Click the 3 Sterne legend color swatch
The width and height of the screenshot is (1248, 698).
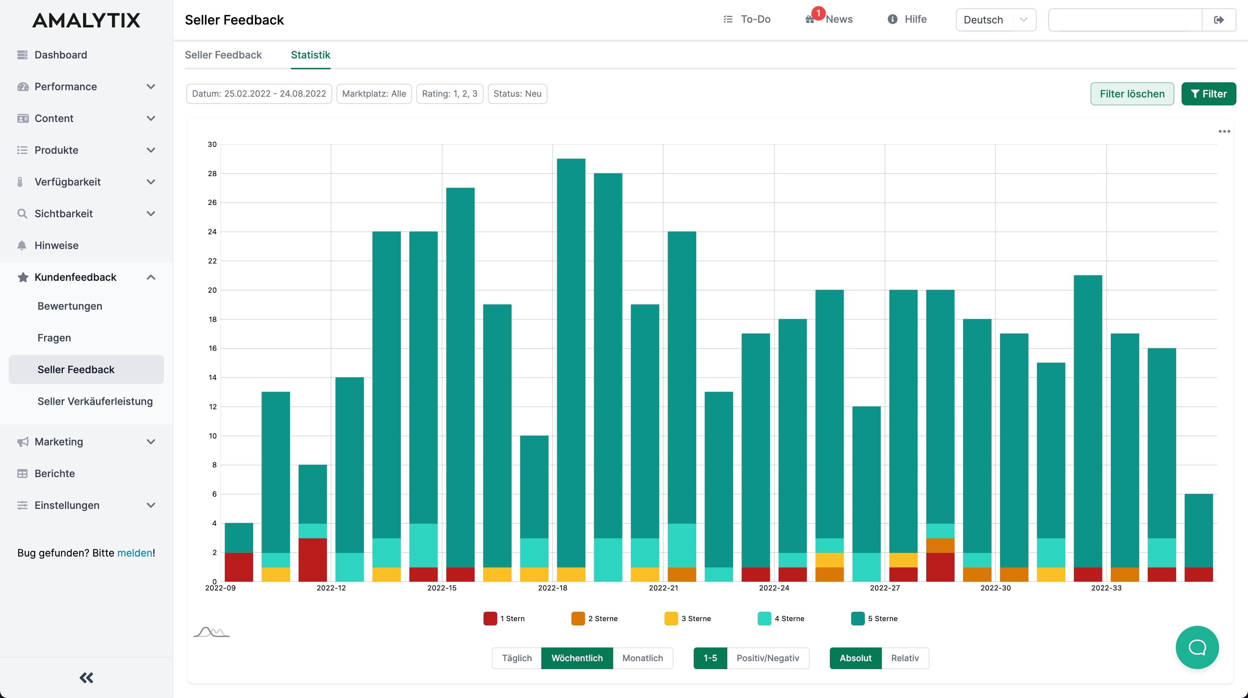coord(671,619)
